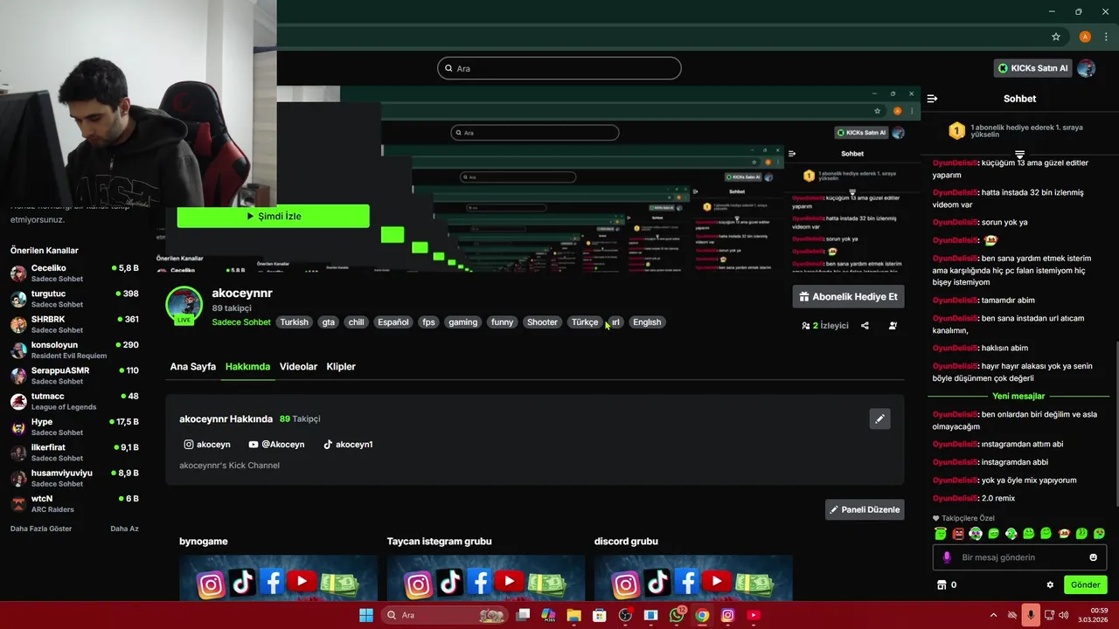Toggle the taskbar microphone indicator
The image size is (1119, 629).
(1031, 615)
